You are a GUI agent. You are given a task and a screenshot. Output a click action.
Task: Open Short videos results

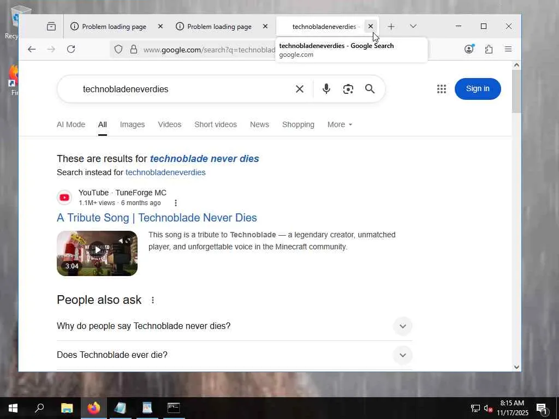coord(216,124)
